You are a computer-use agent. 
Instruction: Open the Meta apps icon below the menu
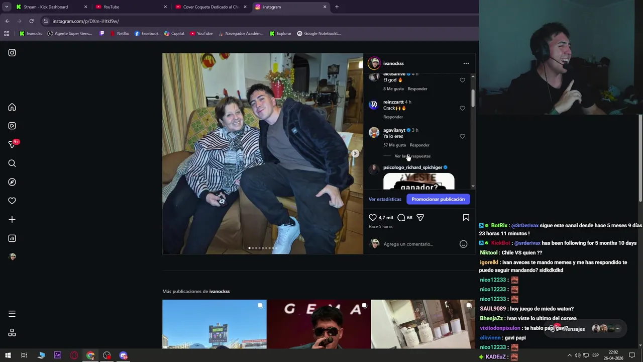click(12, 333)
